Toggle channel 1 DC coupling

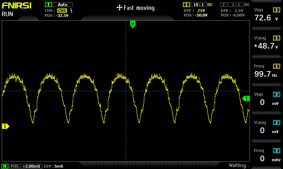coord(210,5)
